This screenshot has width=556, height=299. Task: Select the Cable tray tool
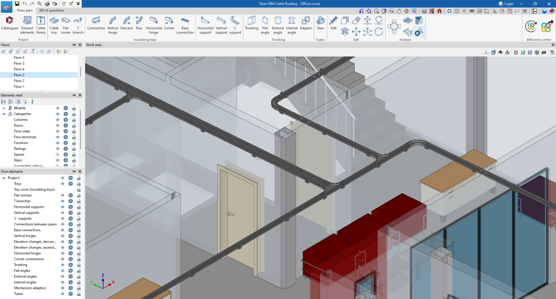pyautogui.click(x=54, y=24)
